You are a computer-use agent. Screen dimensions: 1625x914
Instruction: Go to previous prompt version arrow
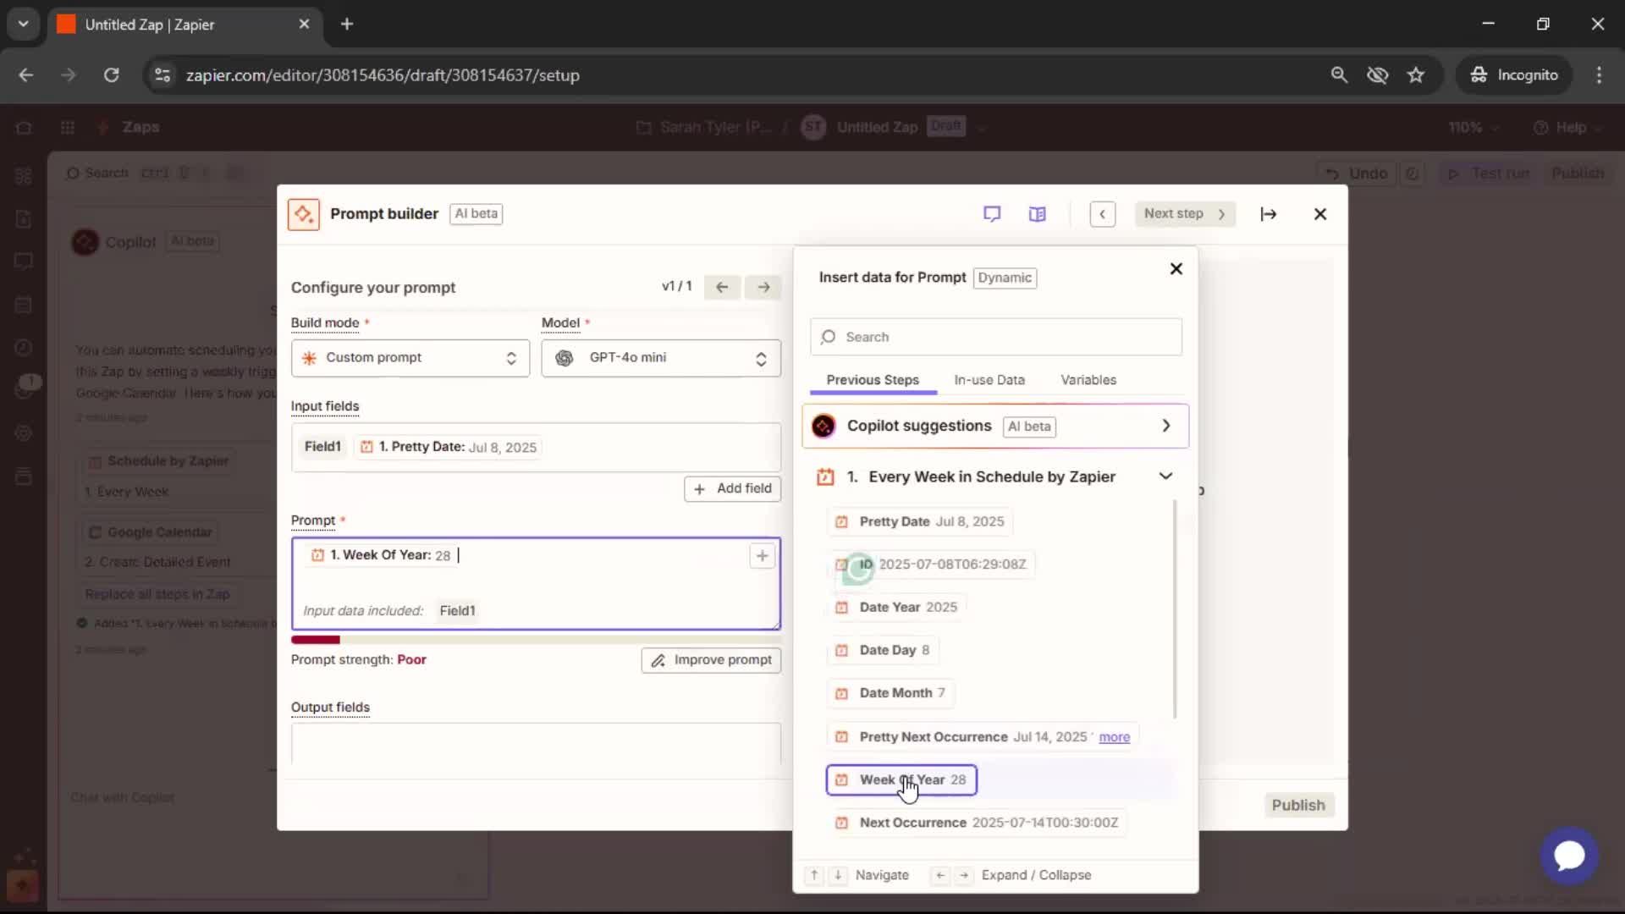tap(722, 287)
